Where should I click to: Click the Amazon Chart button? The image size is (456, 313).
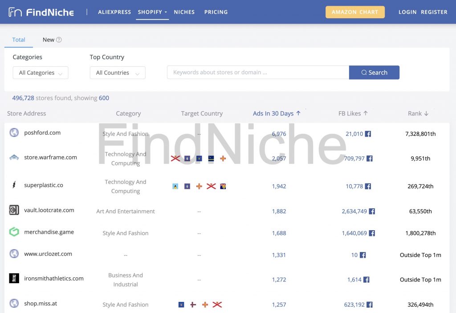coord(355,12)
